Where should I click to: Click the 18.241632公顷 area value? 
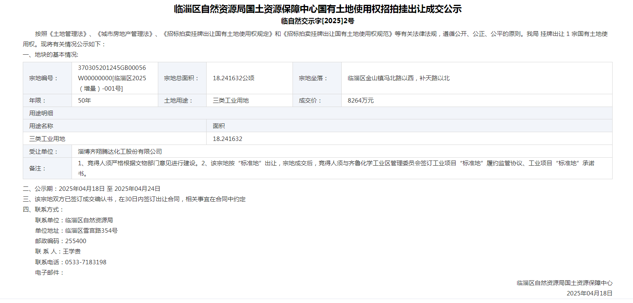233,78
